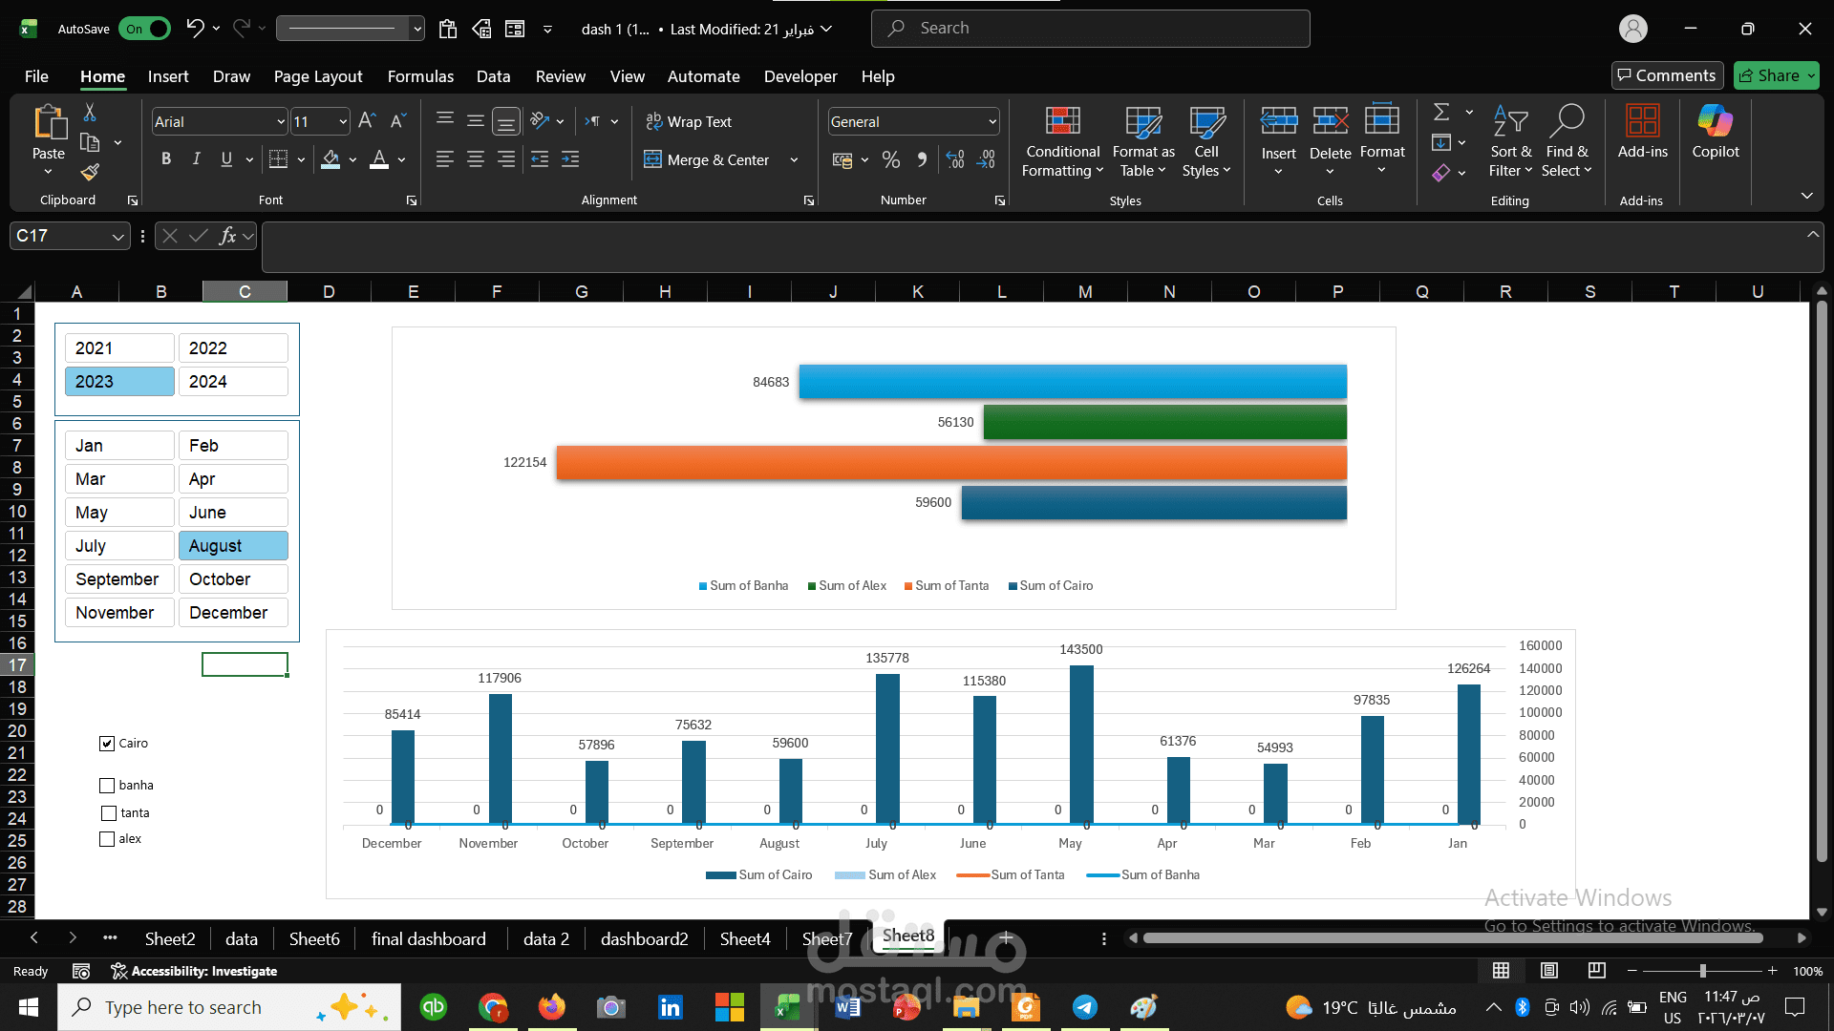Click the Decrease Indent icon

click(540, 159)
